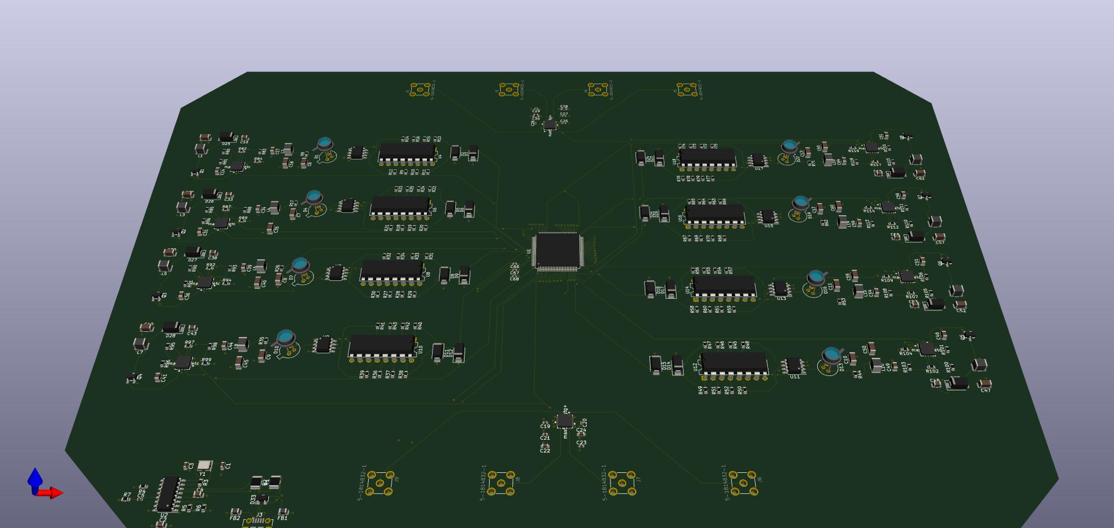Select inductor L7
The height and width of the screenshot is (528, 1114).
coord(141,344)
